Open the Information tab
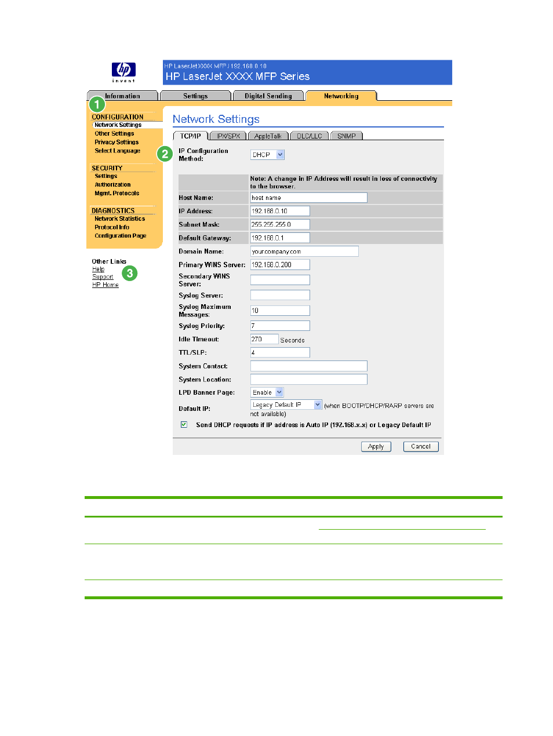This screenshot has height=736, width=553. 122,96
